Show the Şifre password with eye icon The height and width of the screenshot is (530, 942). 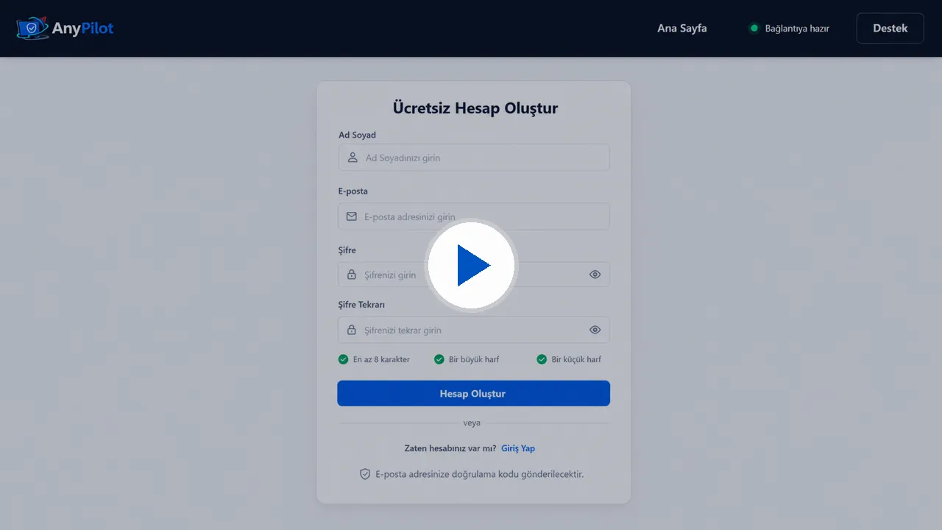coord(595,275)
